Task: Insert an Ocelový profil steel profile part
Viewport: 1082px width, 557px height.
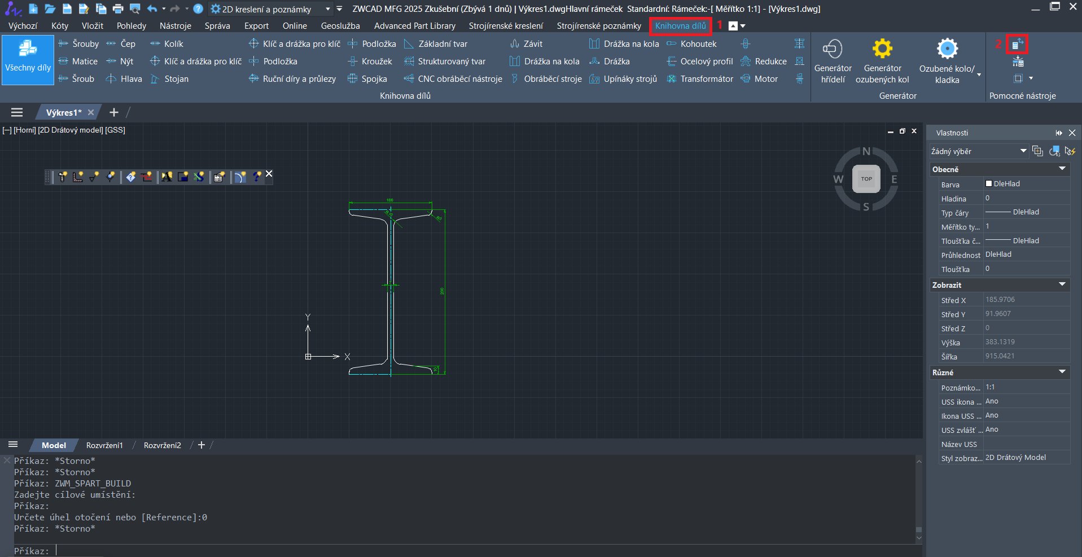Action: click(700, 62)
